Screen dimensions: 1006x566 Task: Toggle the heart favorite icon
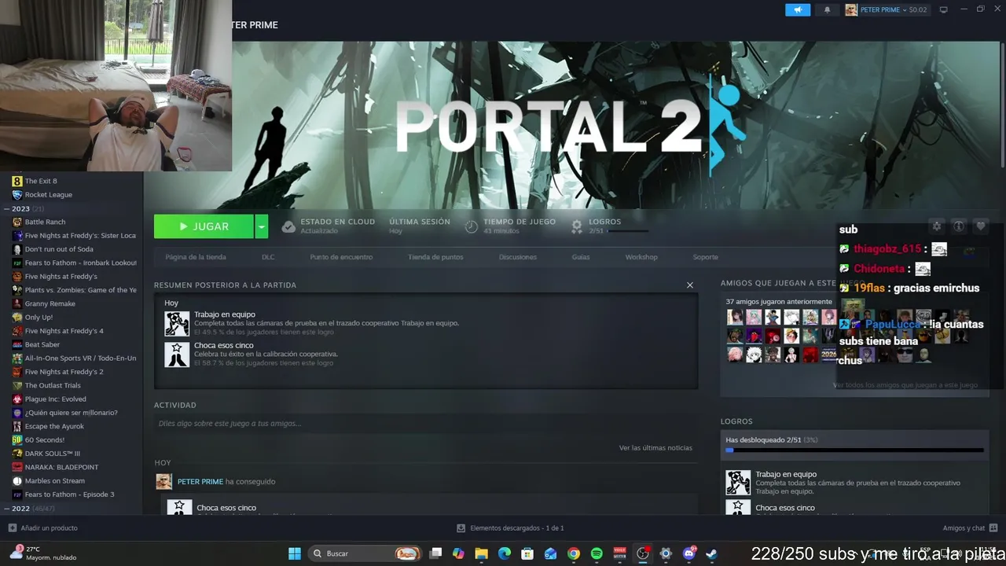981,226
